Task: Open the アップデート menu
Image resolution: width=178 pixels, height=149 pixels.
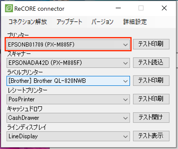Action: pyautogui.click(x=69, y=22)
